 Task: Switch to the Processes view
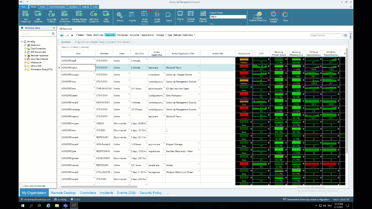pos(122,35)
